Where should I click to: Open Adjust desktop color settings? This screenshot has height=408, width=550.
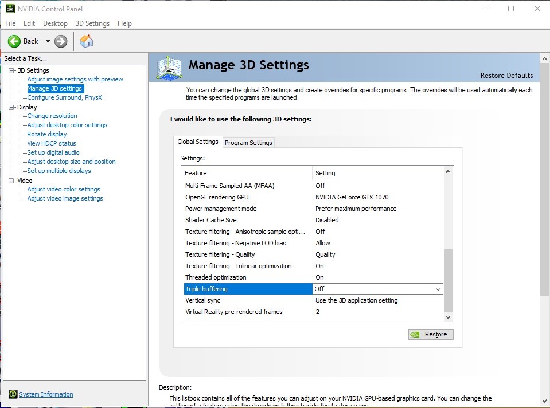click(x=67, y=125)
